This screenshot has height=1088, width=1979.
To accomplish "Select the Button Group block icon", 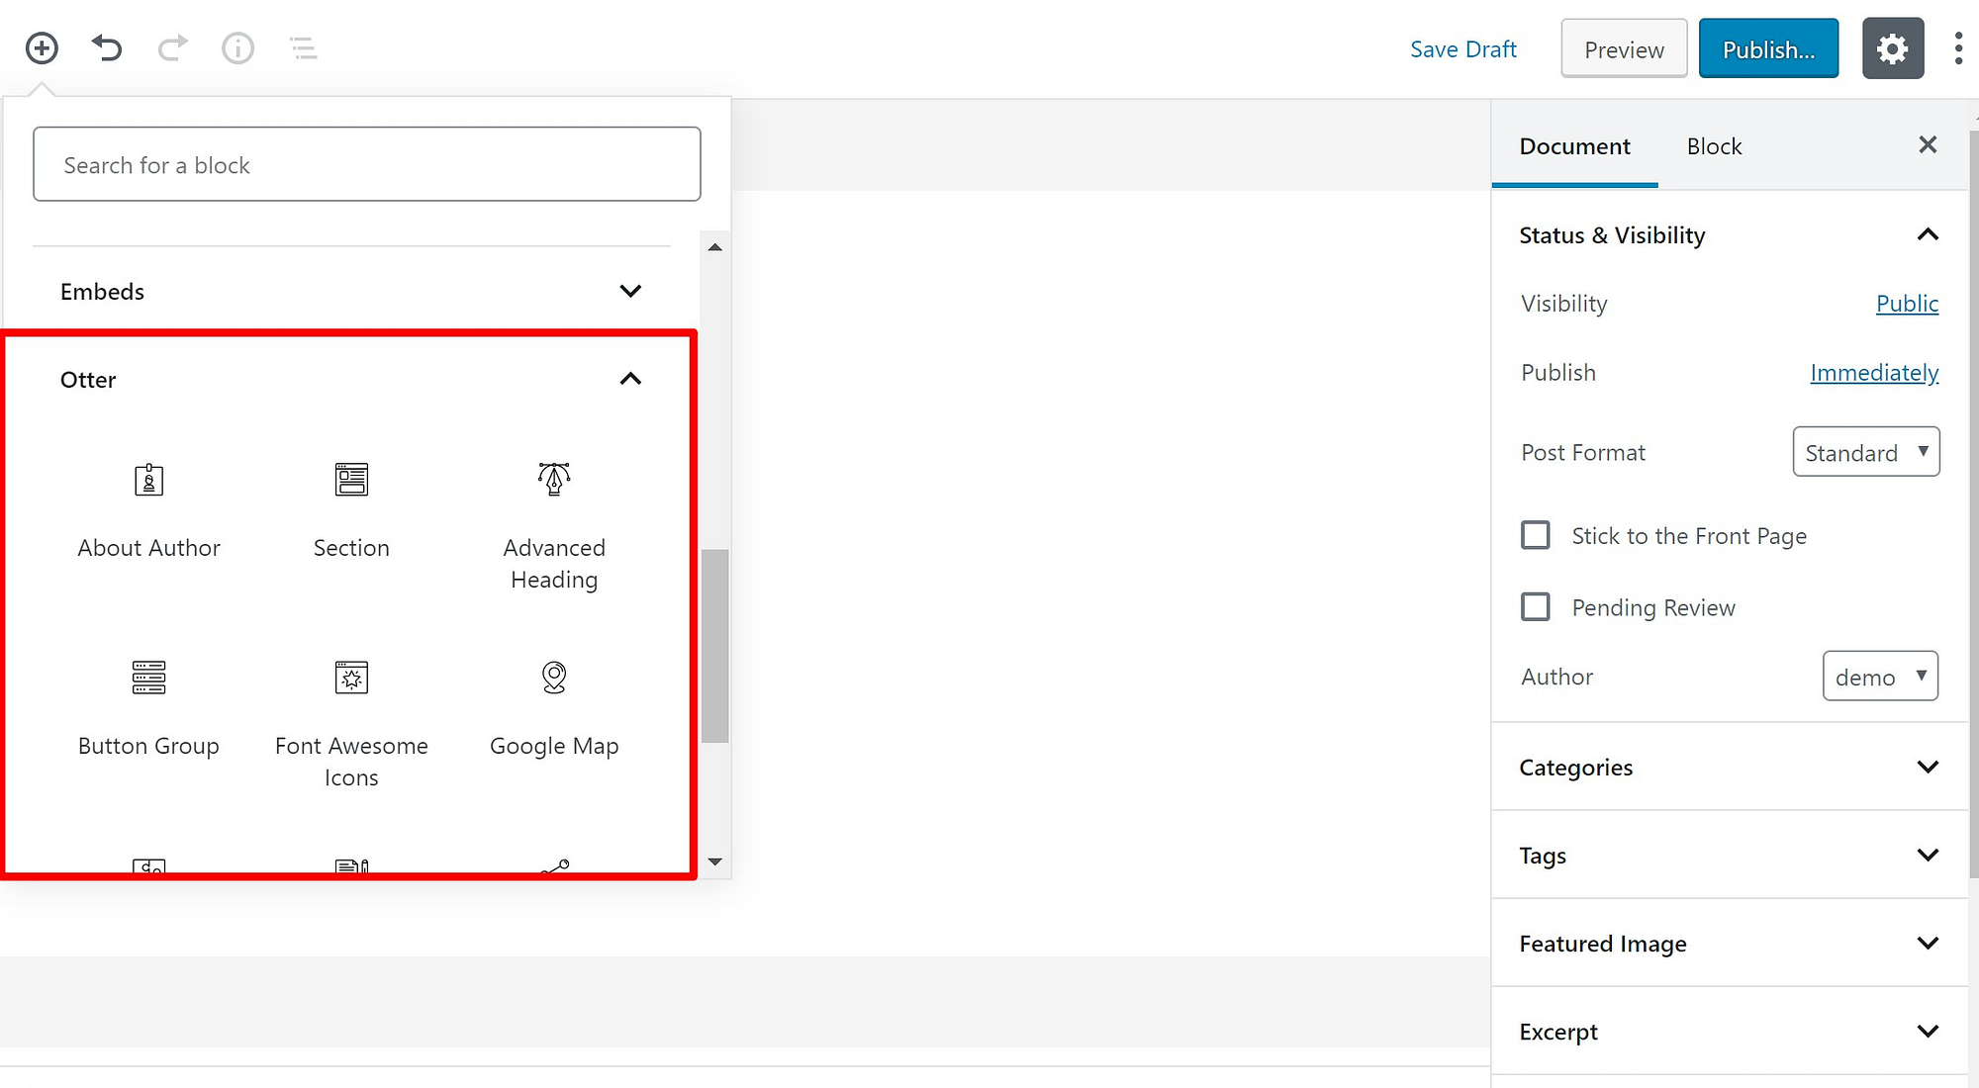I will [x=147, y=678].
